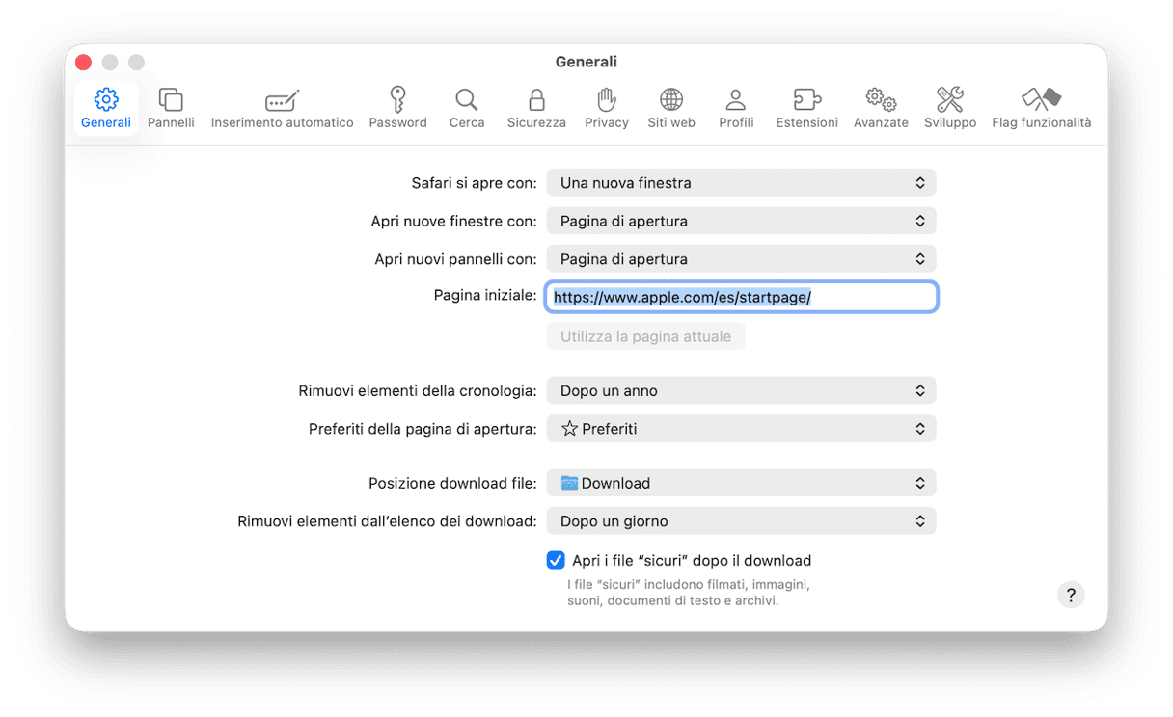Viewport: 1173px width, 717px height.
Task: Click the Pagina iniziale label text
Action: (485, 295)
